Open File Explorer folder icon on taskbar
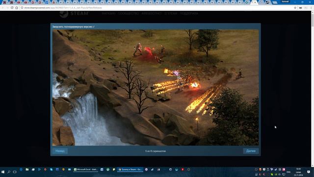314x177 pixels. coord(27,170)
